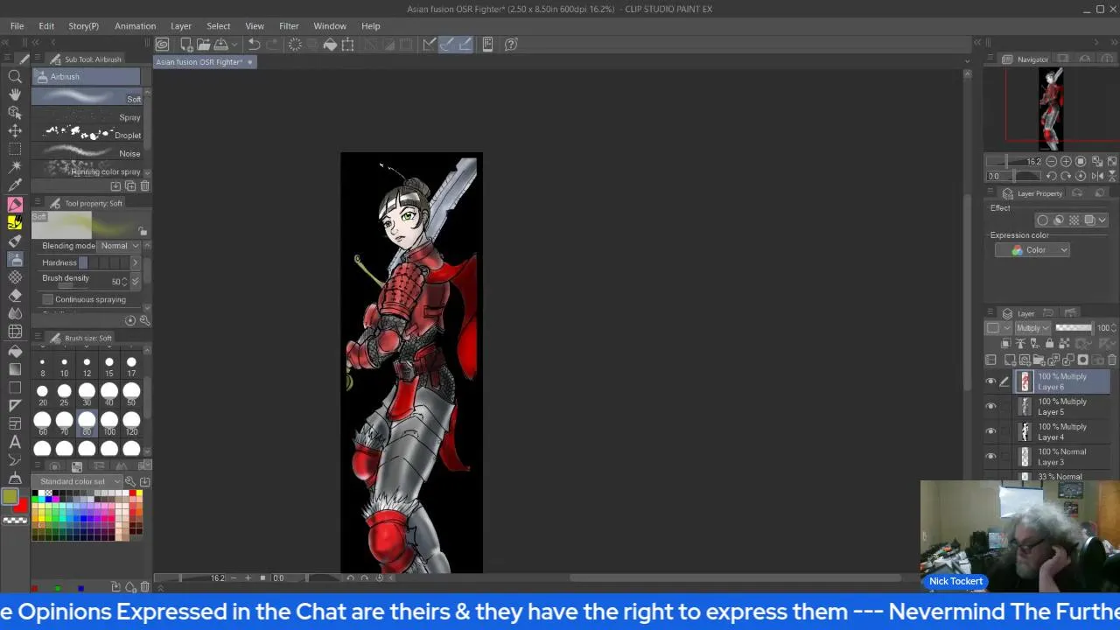
Task: Select the Spray sub tool
Action: [x=87, y=117]
